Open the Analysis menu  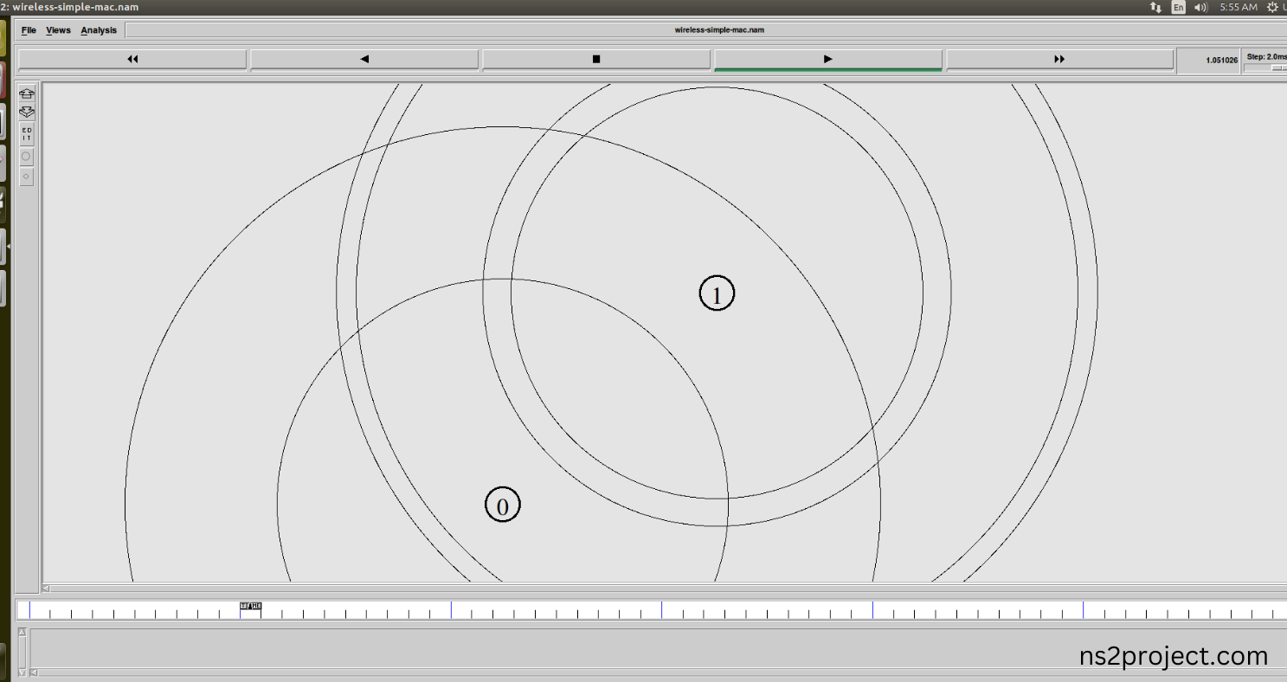(x=99, y=30)
